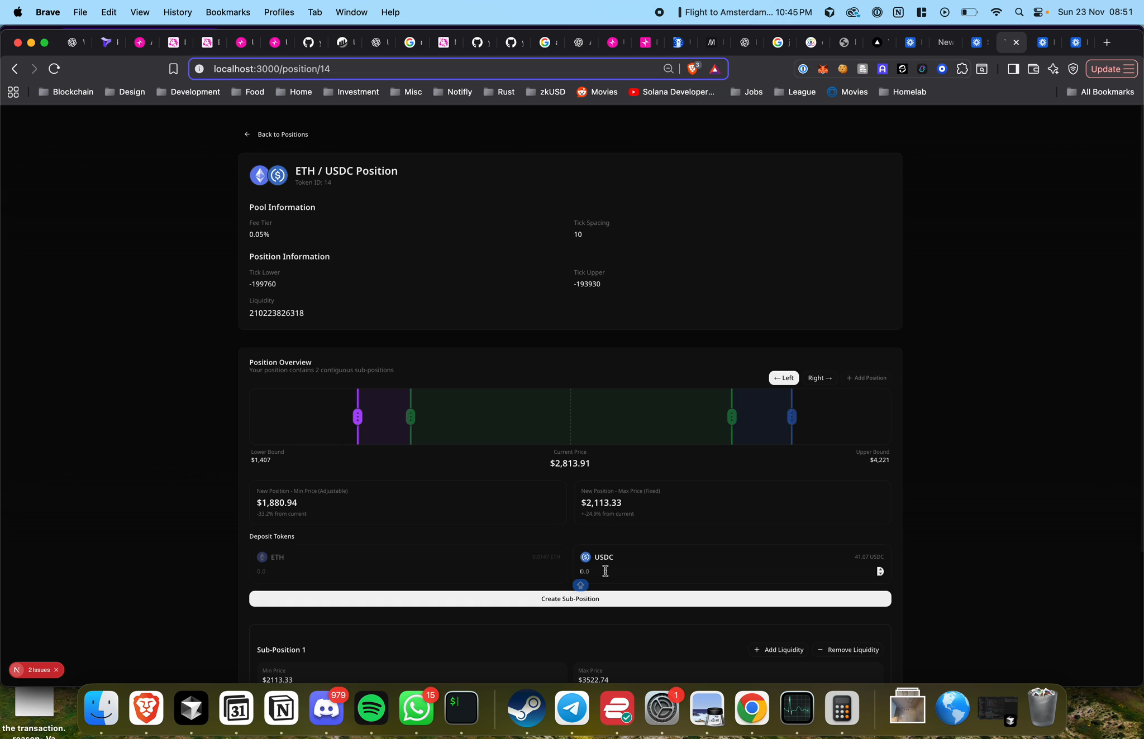Click the reload page icon
This screenshot has width=1144, height=739.
[x=54, y=69]
